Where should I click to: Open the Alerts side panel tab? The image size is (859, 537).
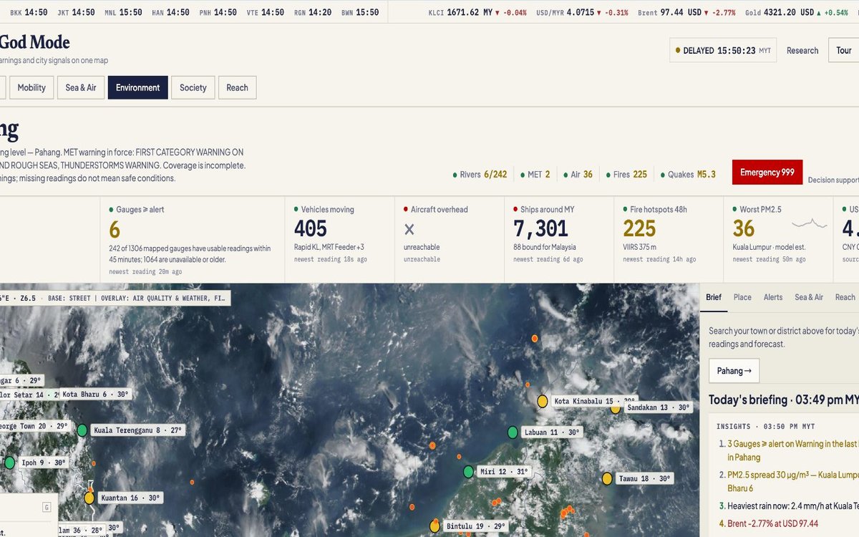(x=773, y=297)
